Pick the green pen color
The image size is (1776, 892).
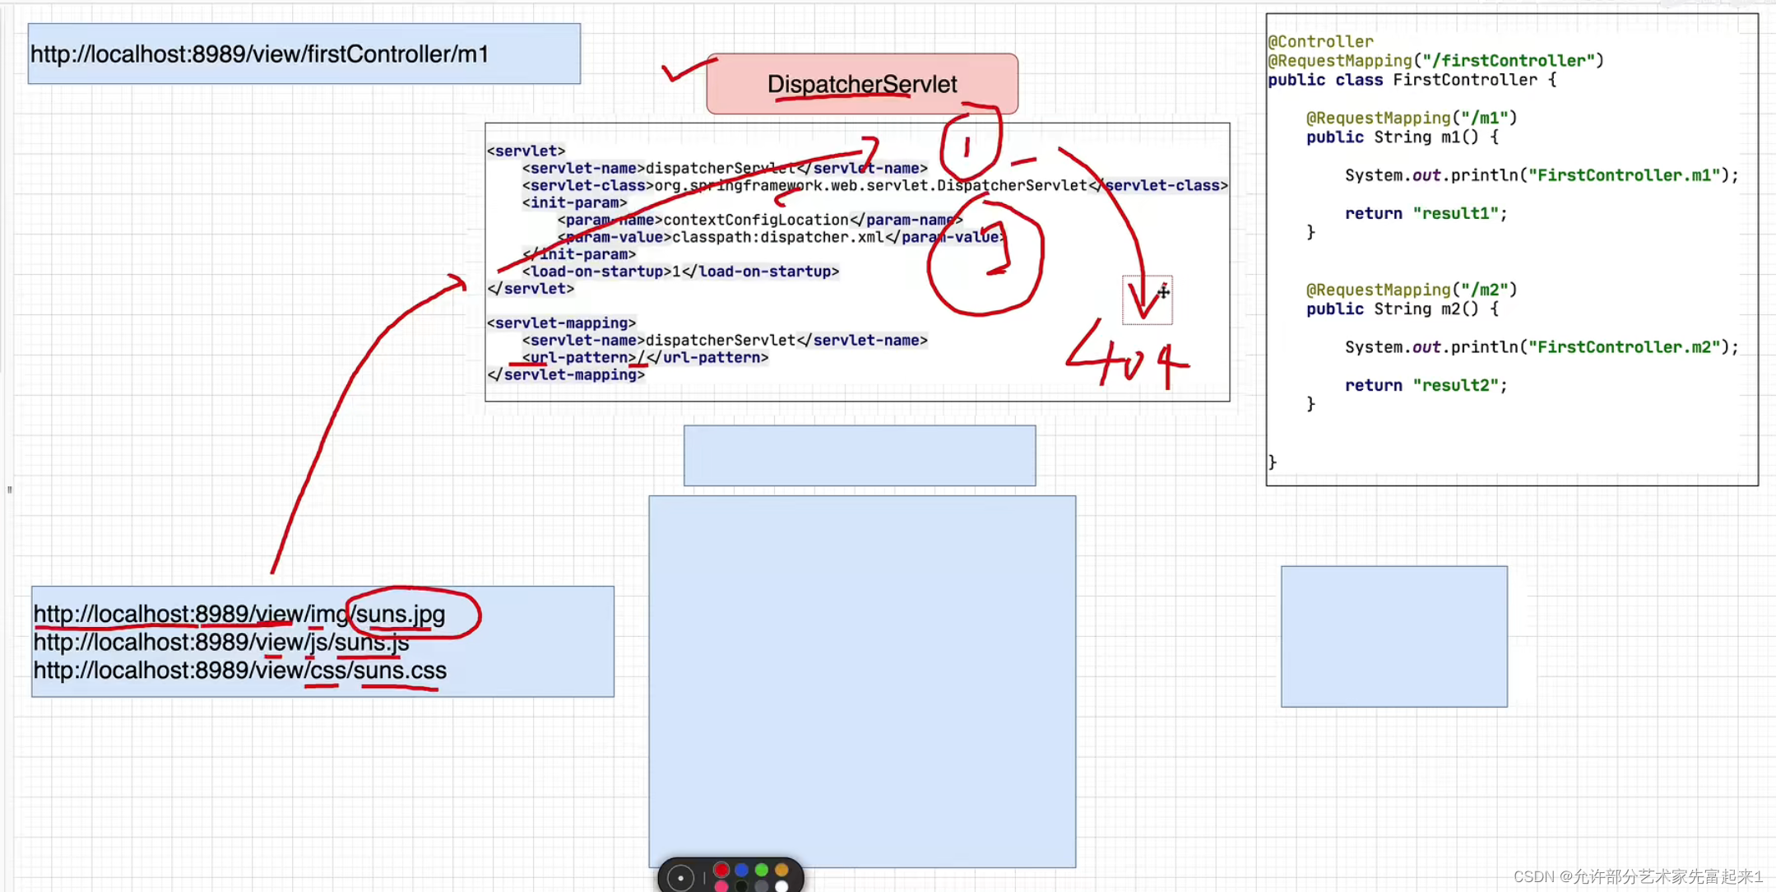762,870
